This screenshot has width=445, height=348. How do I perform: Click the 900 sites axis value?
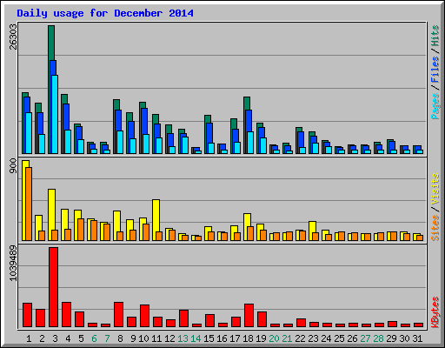[x=13, y=166]
